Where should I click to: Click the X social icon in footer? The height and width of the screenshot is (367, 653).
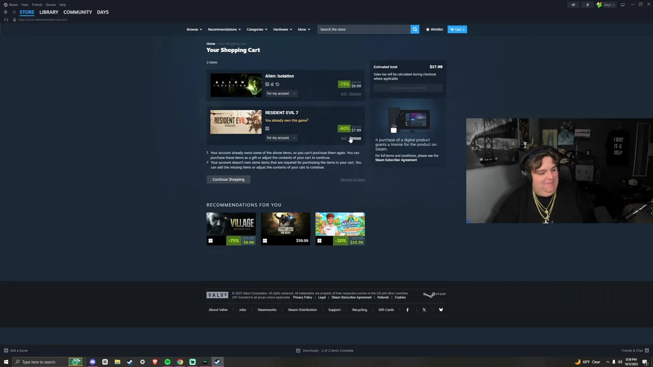[424, 309]
